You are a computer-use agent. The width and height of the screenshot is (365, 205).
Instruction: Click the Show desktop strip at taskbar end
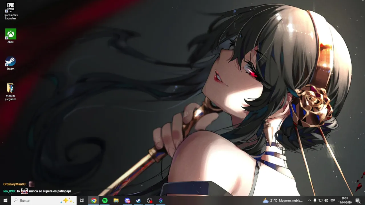tap(364, 200)
